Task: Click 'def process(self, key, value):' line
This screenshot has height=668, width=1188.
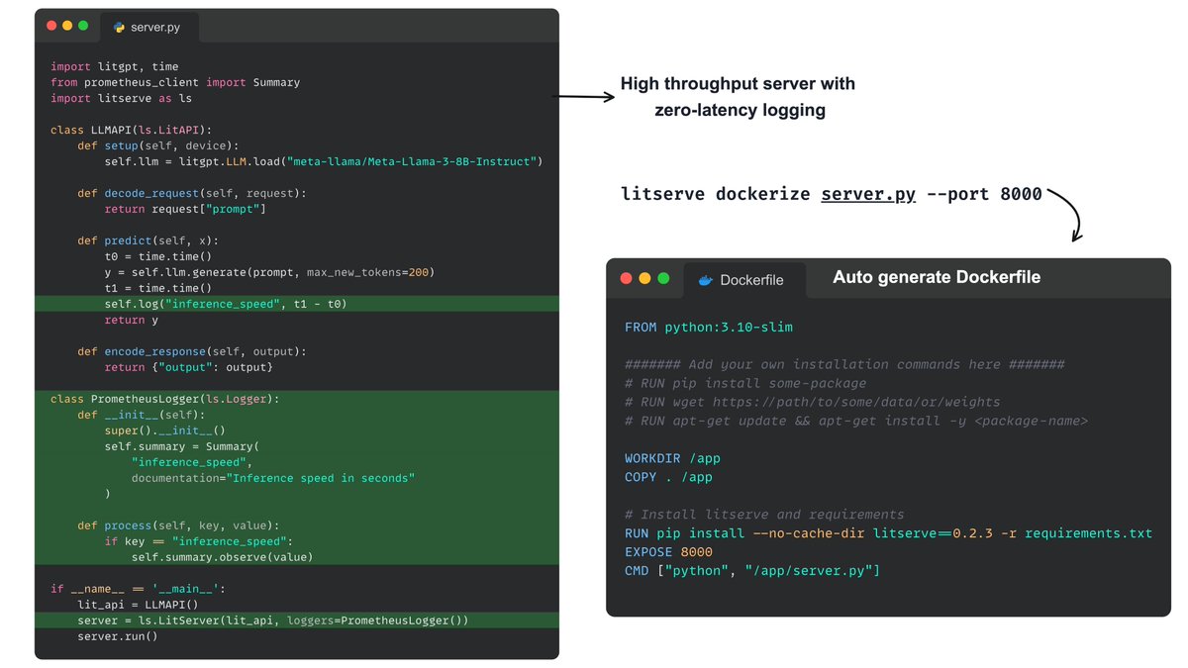Action: tap(179, 525)
